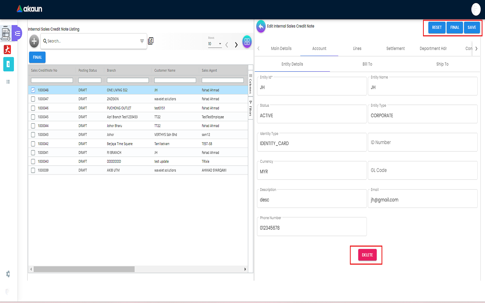This screenshot has height=303, width=485.
Task: Click the back arrow beside Edit Internal Sales Credit Note
Action: 261,27
